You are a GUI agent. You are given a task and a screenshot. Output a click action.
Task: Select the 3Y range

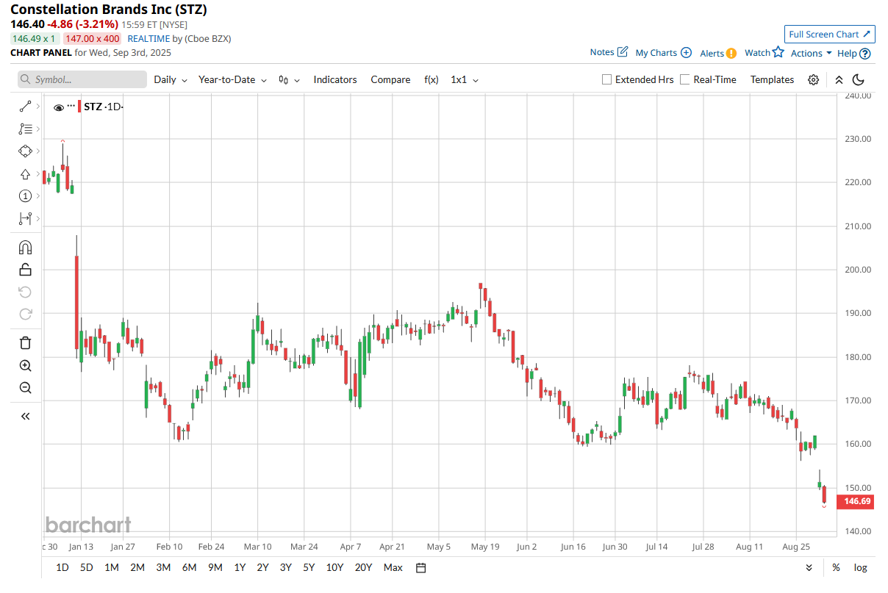coord(286,567)
